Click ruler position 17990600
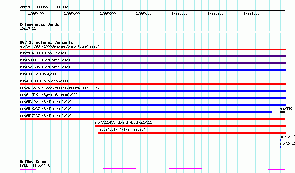The image size is (295, 173). (108, 13)
